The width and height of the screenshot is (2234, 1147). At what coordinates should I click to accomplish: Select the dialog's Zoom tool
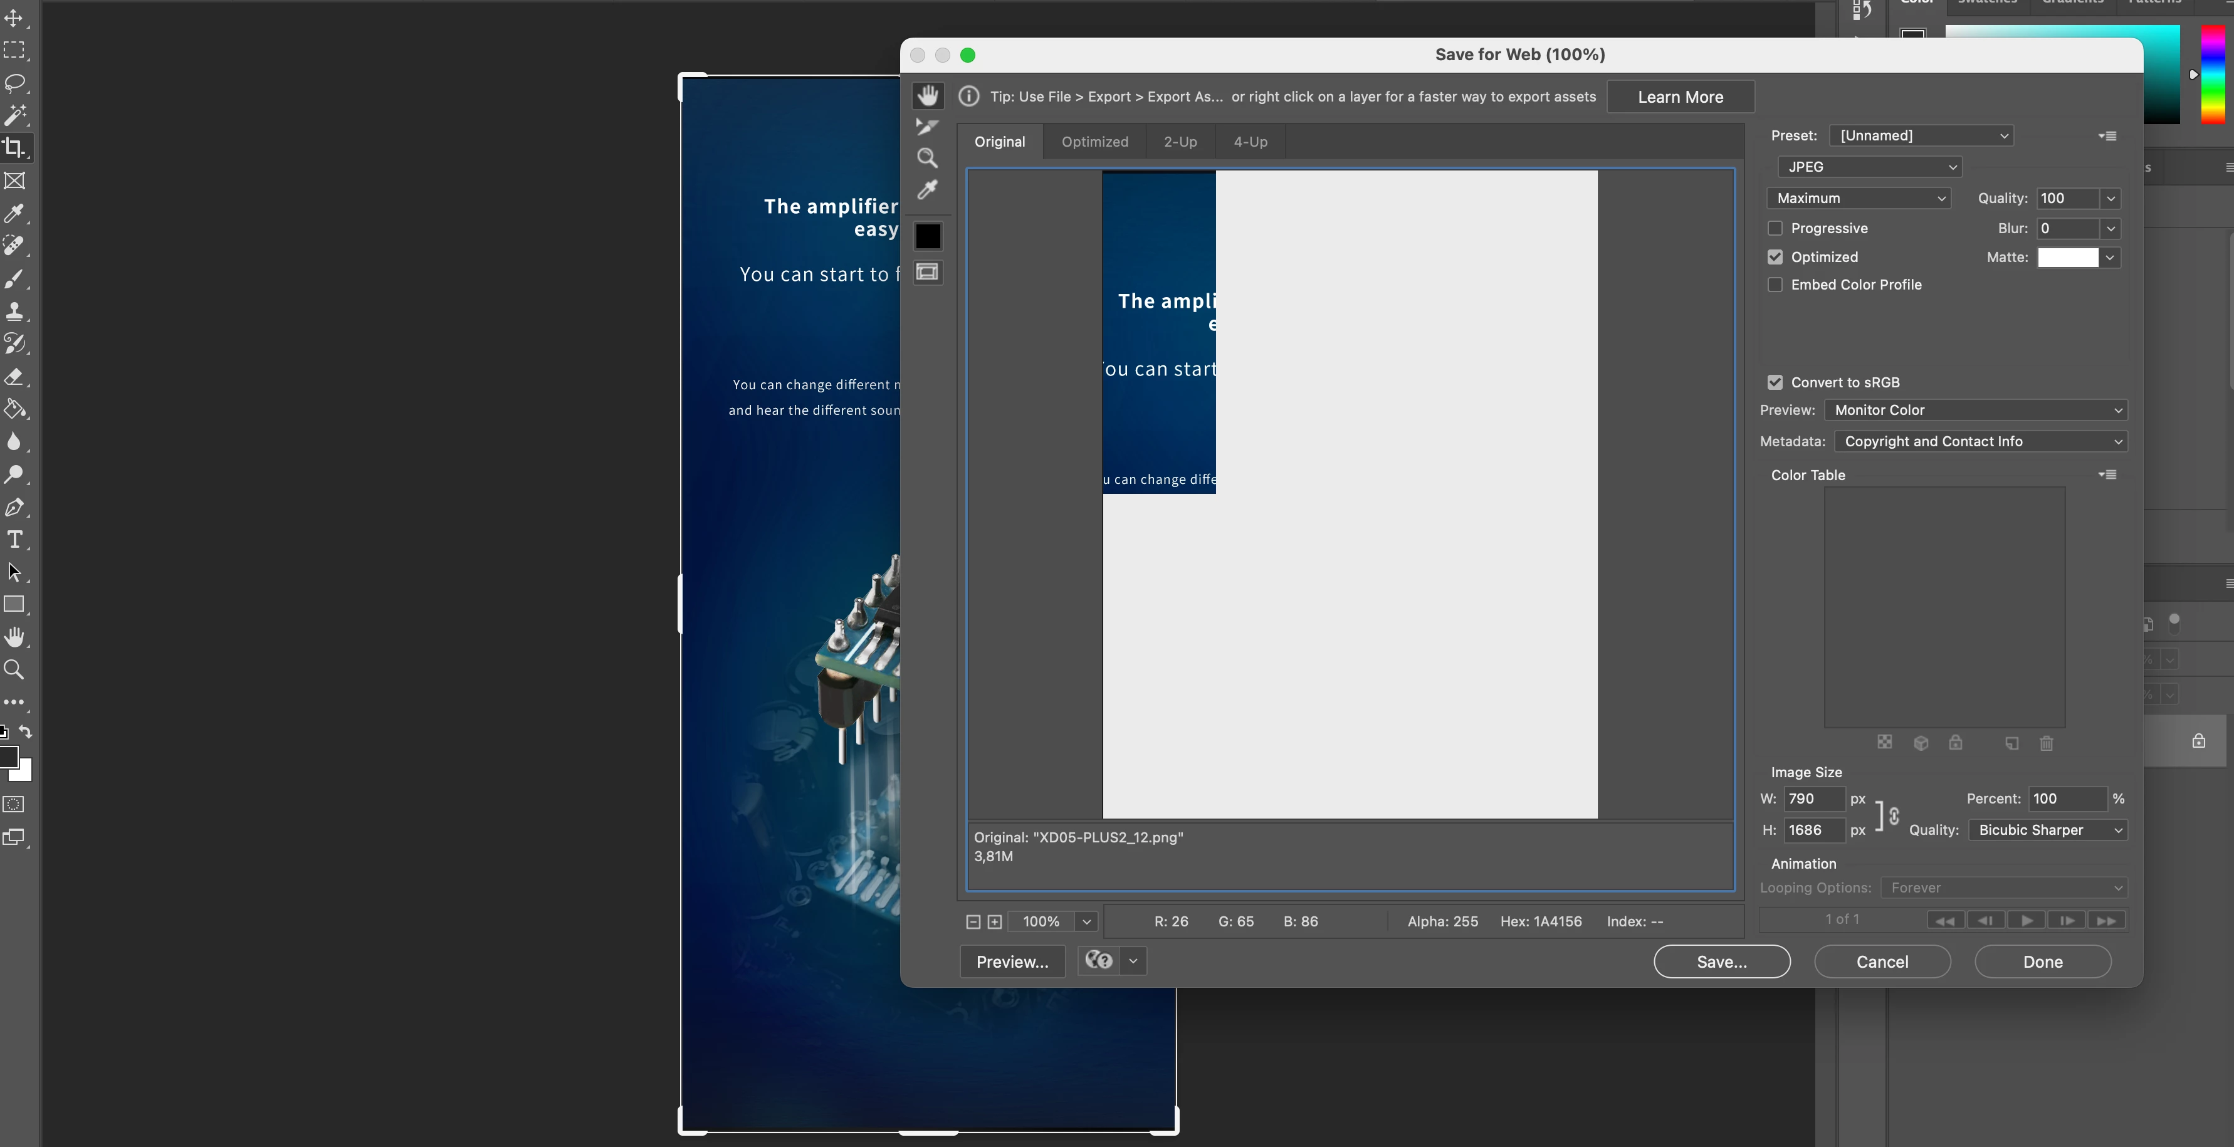[x=927, y=158]
